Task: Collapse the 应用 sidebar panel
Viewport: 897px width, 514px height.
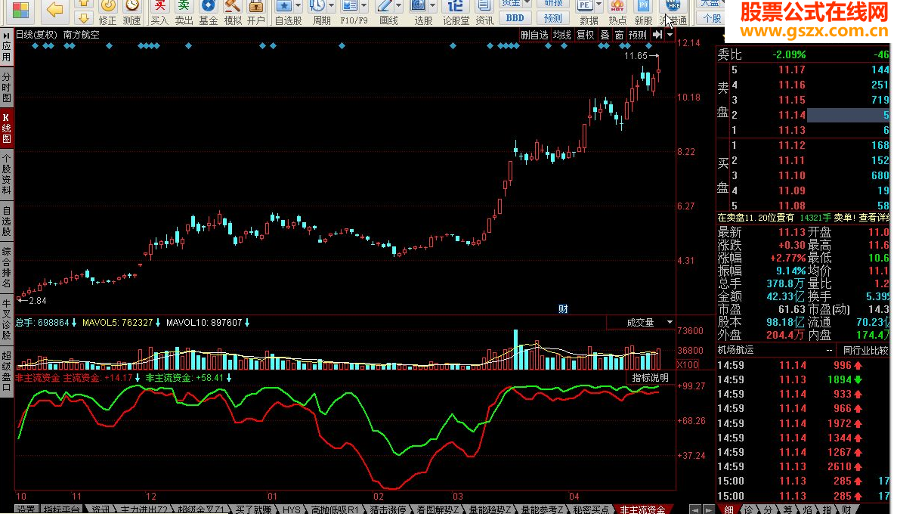Action: pos(6,48)
